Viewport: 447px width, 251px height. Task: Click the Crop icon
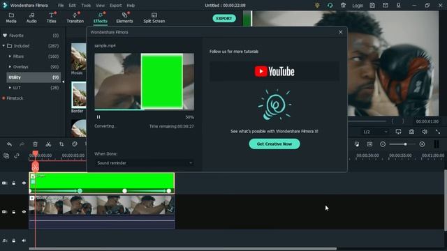(61, 144)
